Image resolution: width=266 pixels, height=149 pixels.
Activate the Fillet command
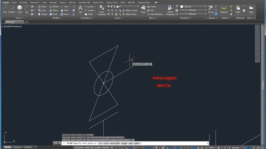coord(64,10)
